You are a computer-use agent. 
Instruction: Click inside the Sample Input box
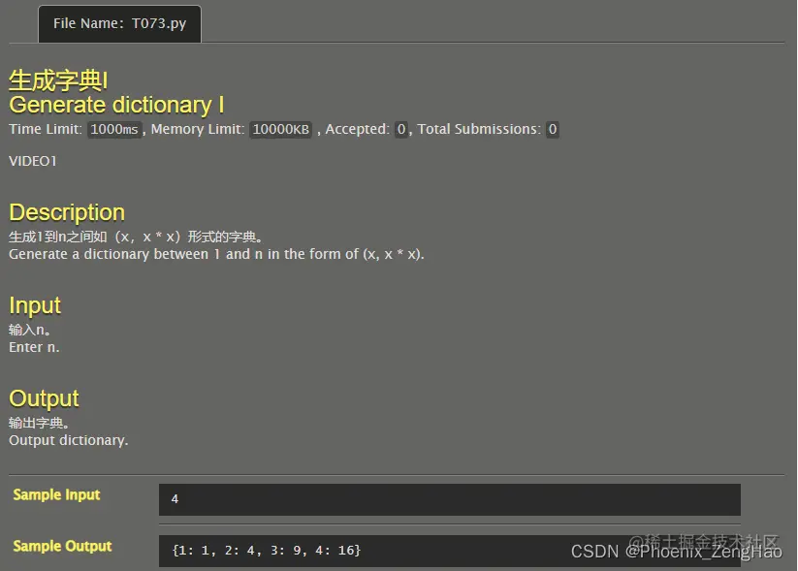click(449, 499)
